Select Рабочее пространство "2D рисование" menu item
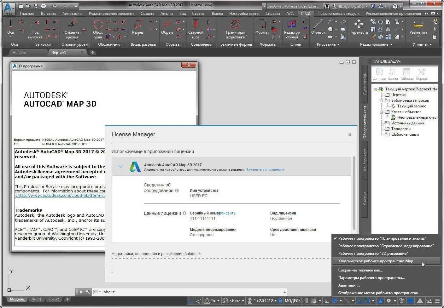Screen dimensions: 444x308 click(386, 254)
